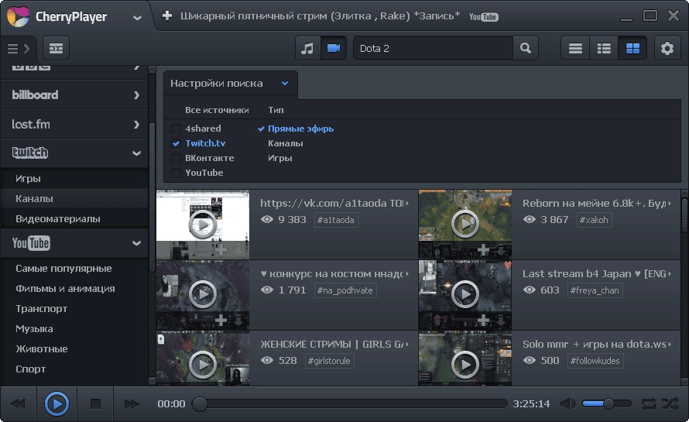Viewport: 689px width, 422px height.
Task: Open Фильмы и анимация category
Action: [x=65, y=289]
